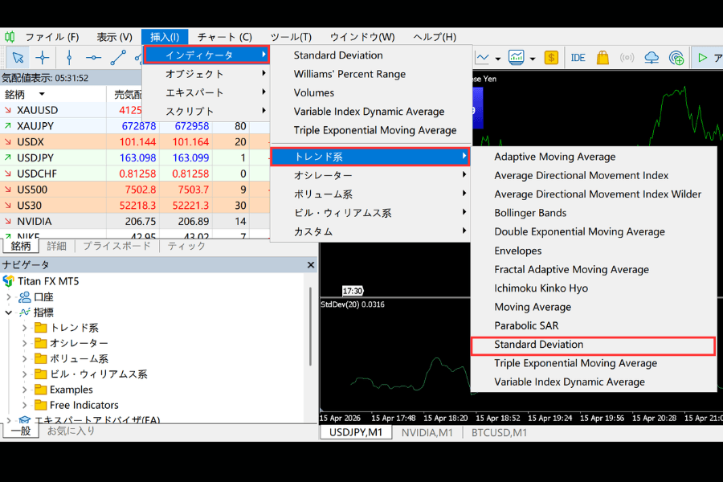Image resolution: width=723 pixels, height=482 pixels.
Task: Expand the オシレーター folder in Navigator
Action: pyautogui.click(x=24, y=344)
